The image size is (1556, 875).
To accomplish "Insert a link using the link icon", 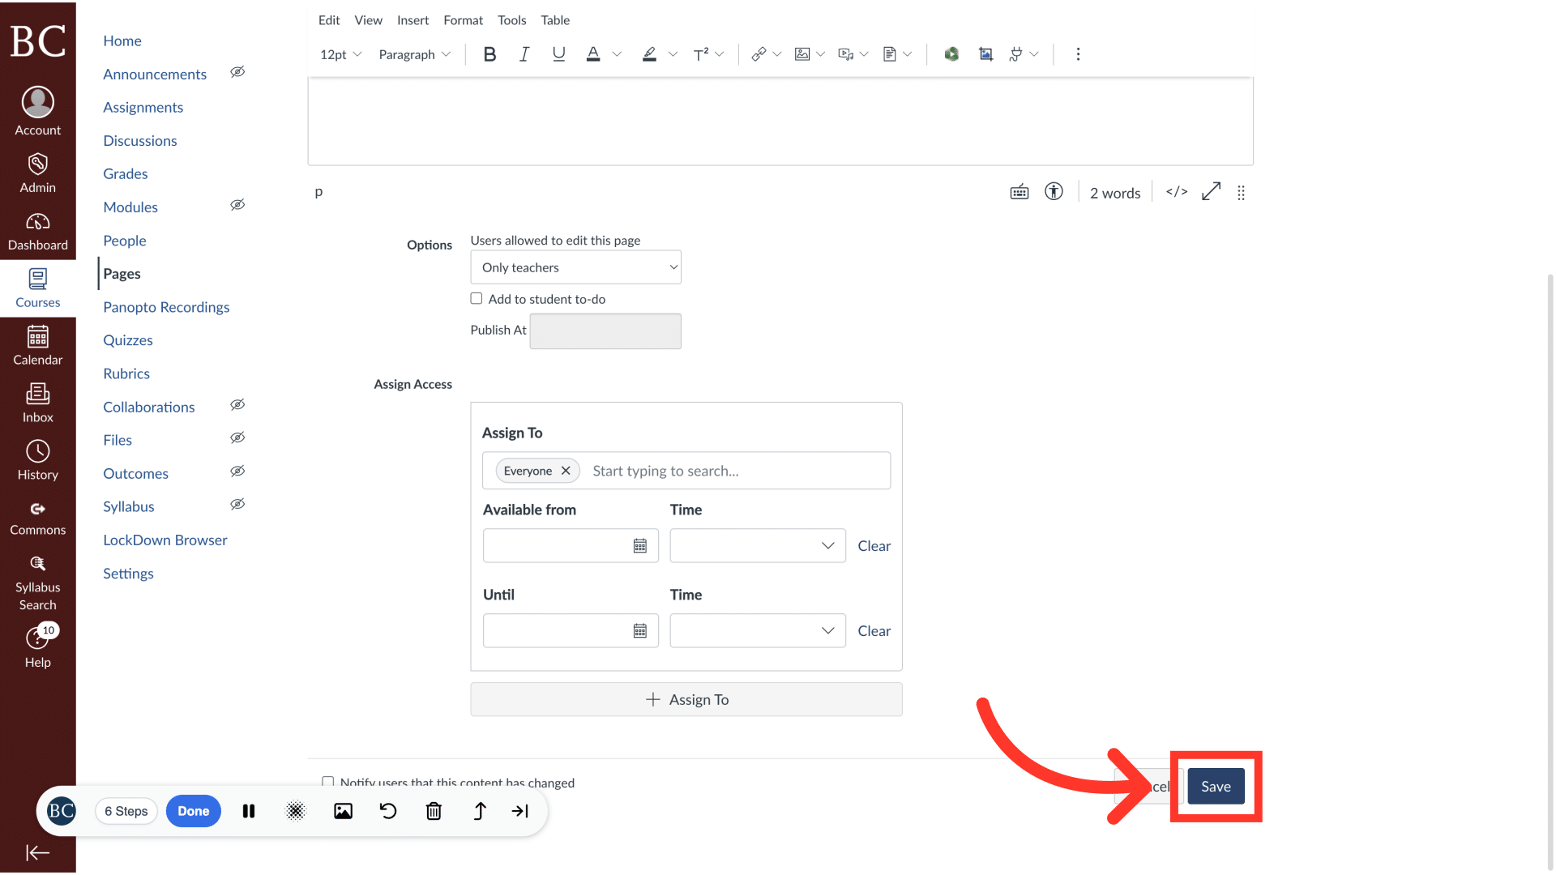I will (x=760, y=53).
